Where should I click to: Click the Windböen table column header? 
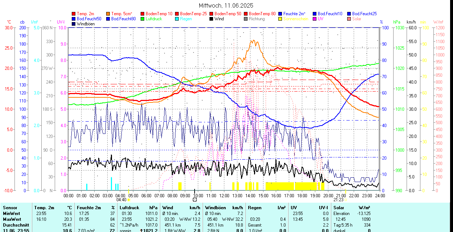tap(216, 208)
